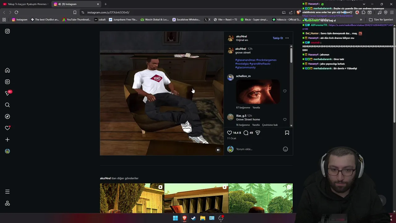
Task: Mute the reel using the speaker icon
Action: point(218,150)
